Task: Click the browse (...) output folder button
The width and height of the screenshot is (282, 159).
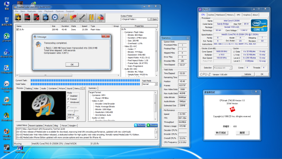Action: (x=149, y=19)
